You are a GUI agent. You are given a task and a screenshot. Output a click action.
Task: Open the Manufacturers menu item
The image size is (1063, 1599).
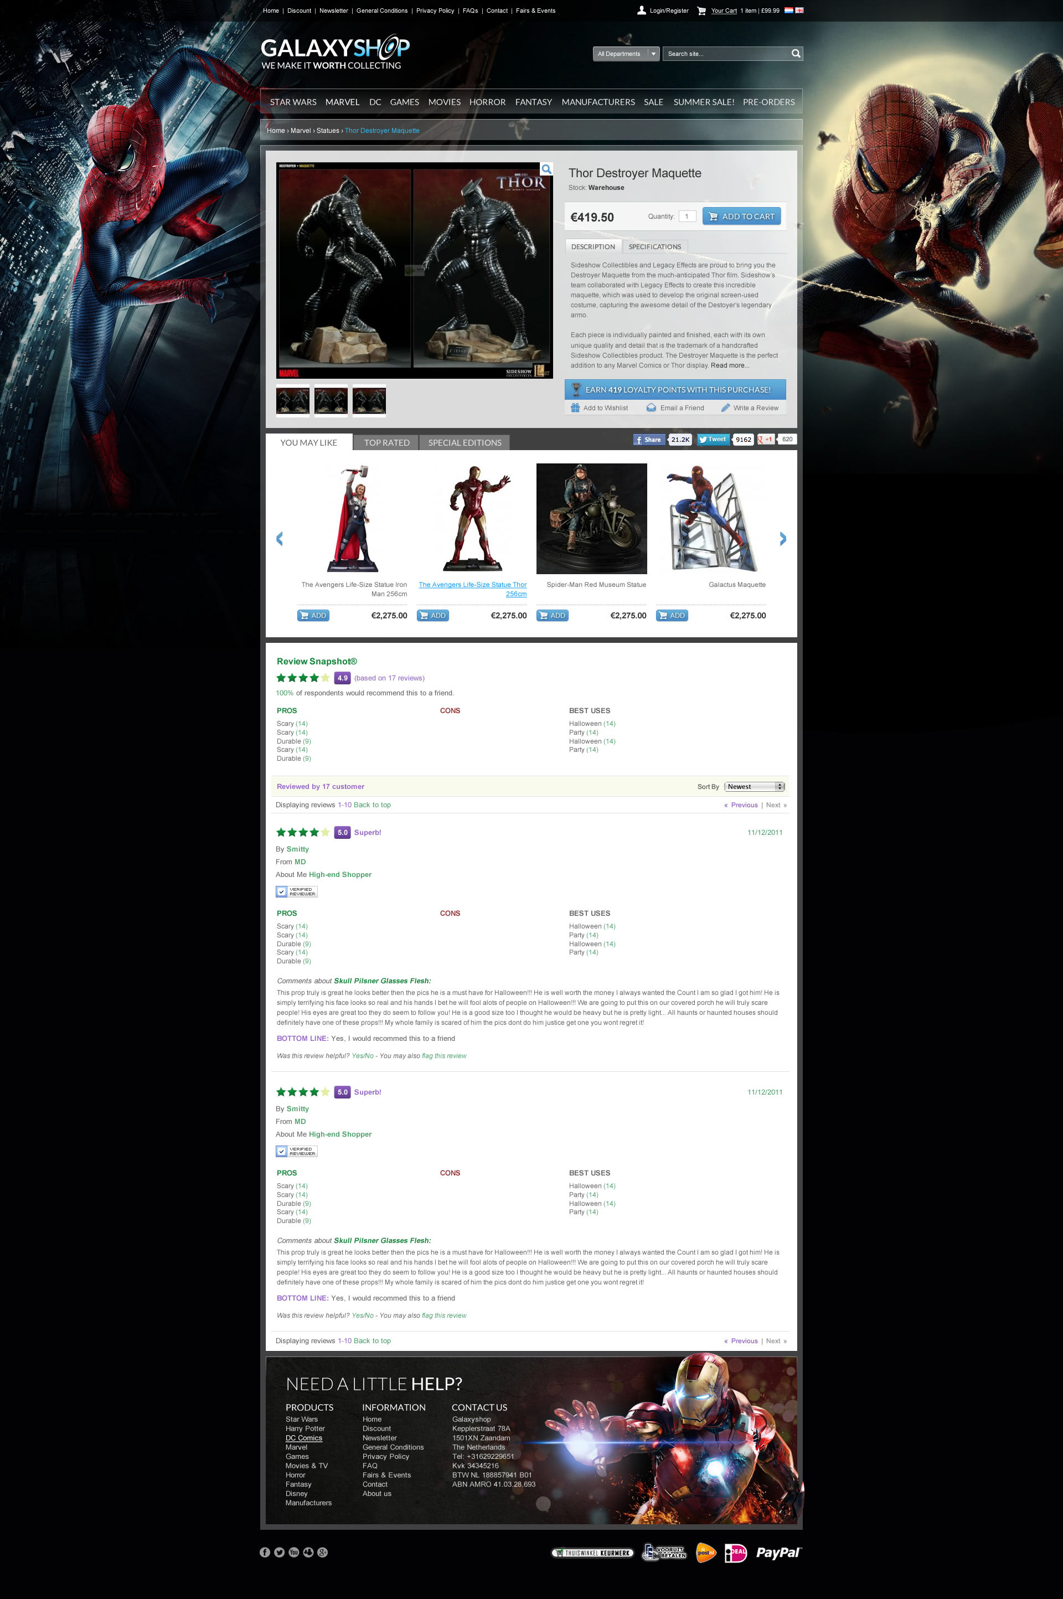pos(598,102)
